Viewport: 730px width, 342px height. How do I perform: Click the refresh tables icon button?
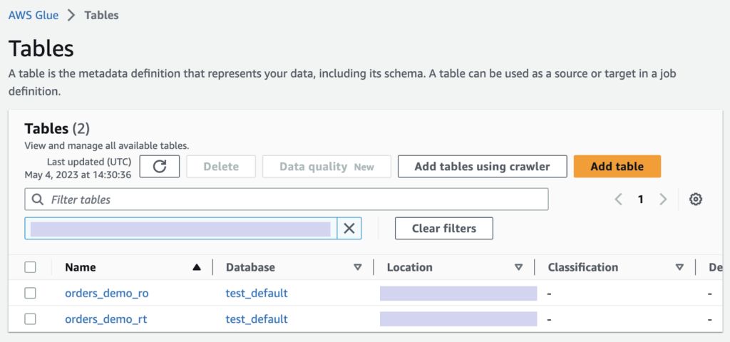[x=159, y=167]
